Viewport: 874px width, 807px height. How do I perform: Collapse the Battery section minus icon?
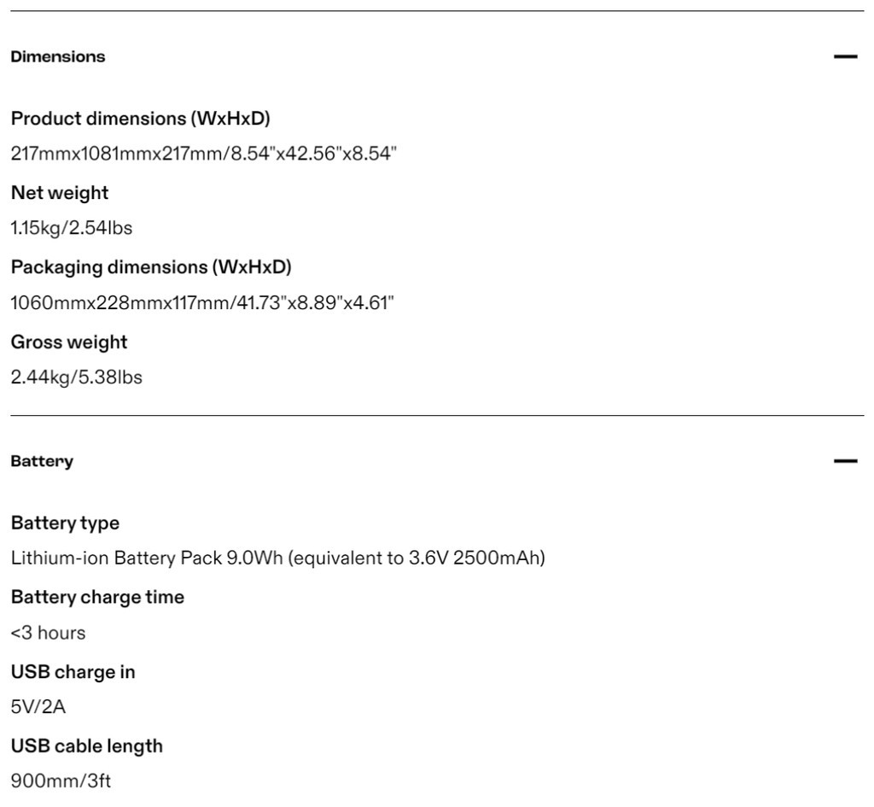coord(845,461)
